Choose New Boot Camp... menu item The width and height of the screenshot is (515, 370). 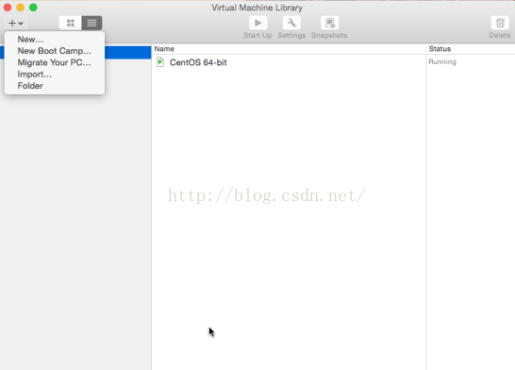55,51
